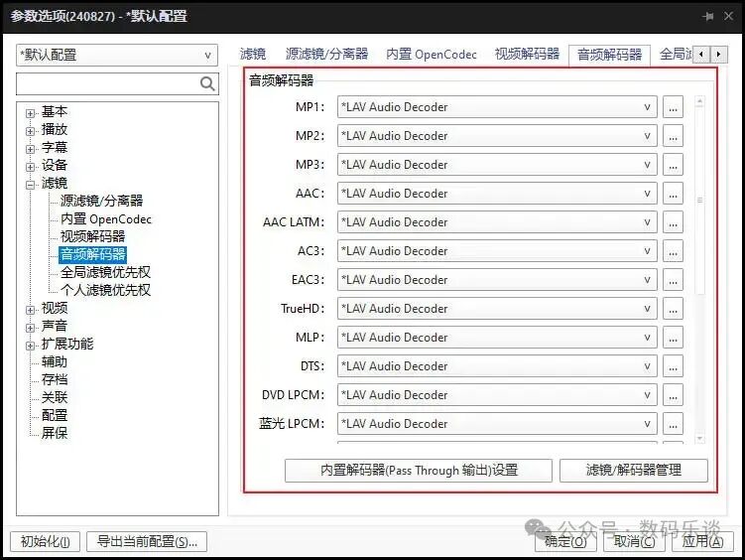Switch to the 滤镜 tab
This screenshot has height=560, width=745.
[x=253, y=55]
